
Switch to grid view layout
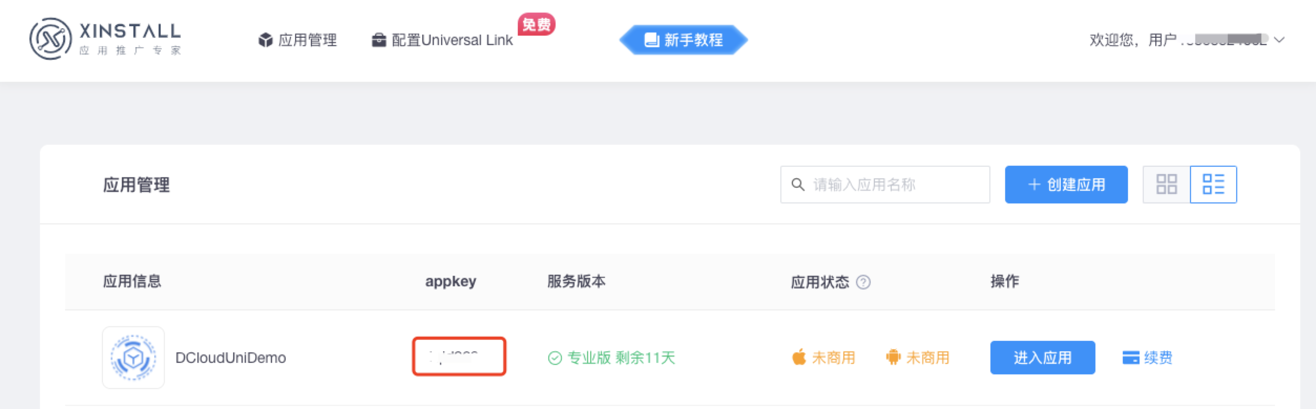pyautogui.click(x=1166, y=185)
